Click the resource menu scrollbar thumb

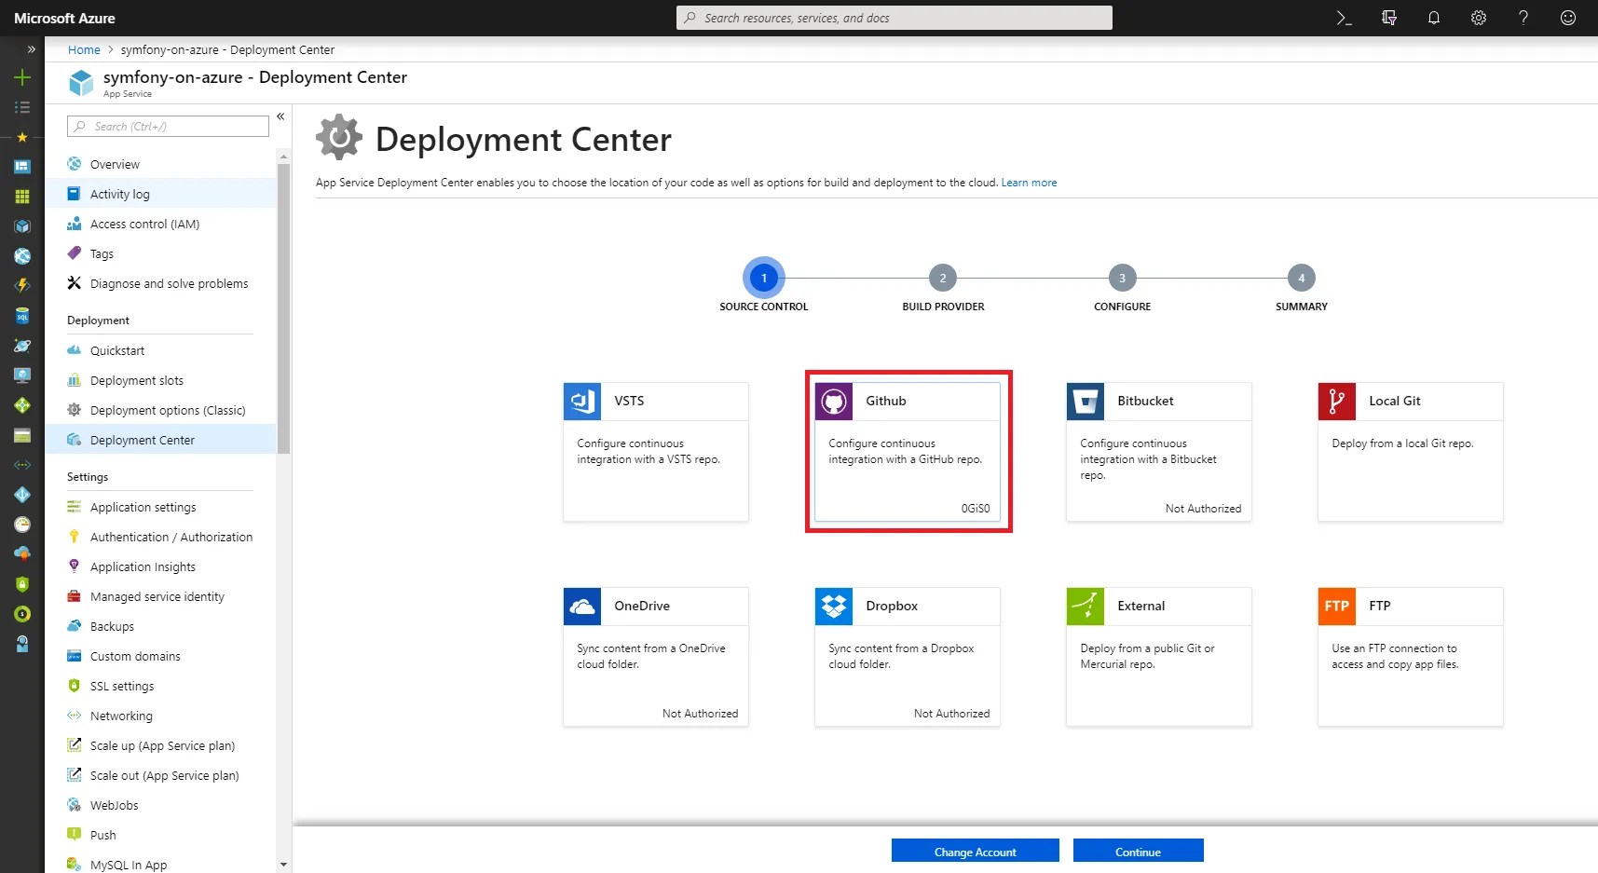click(x=284, y=309)
